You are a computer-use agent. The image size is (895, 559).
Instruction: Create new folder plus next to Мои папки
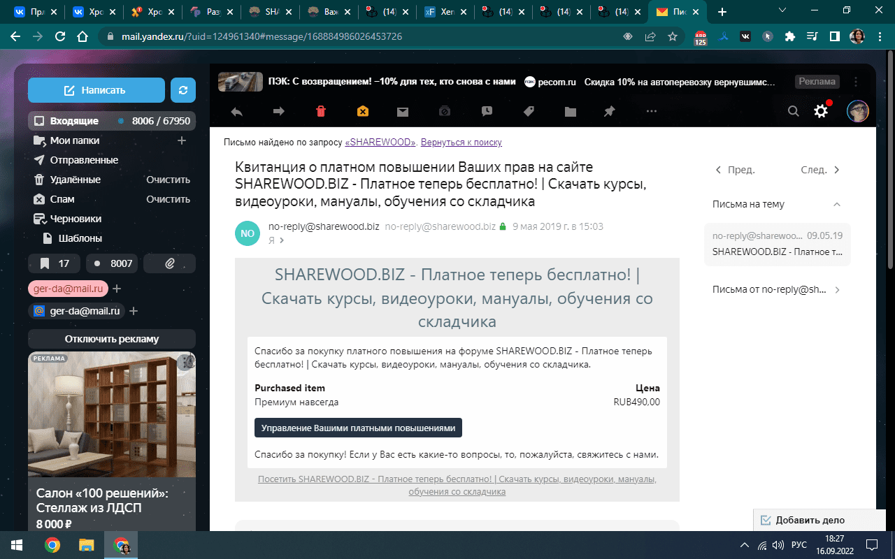(x=182, y=140)
